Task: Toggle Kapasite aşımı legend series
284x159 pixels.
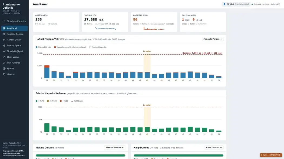Action: pos(70,47)
